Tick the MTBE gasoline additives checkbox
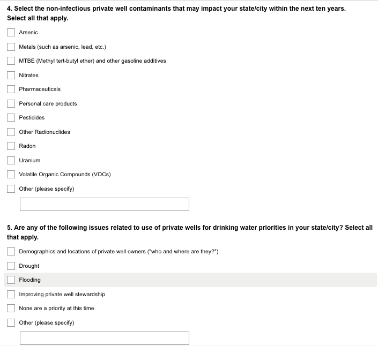The height and width of the screenshot is (346, 378). [x=11, y=61]
